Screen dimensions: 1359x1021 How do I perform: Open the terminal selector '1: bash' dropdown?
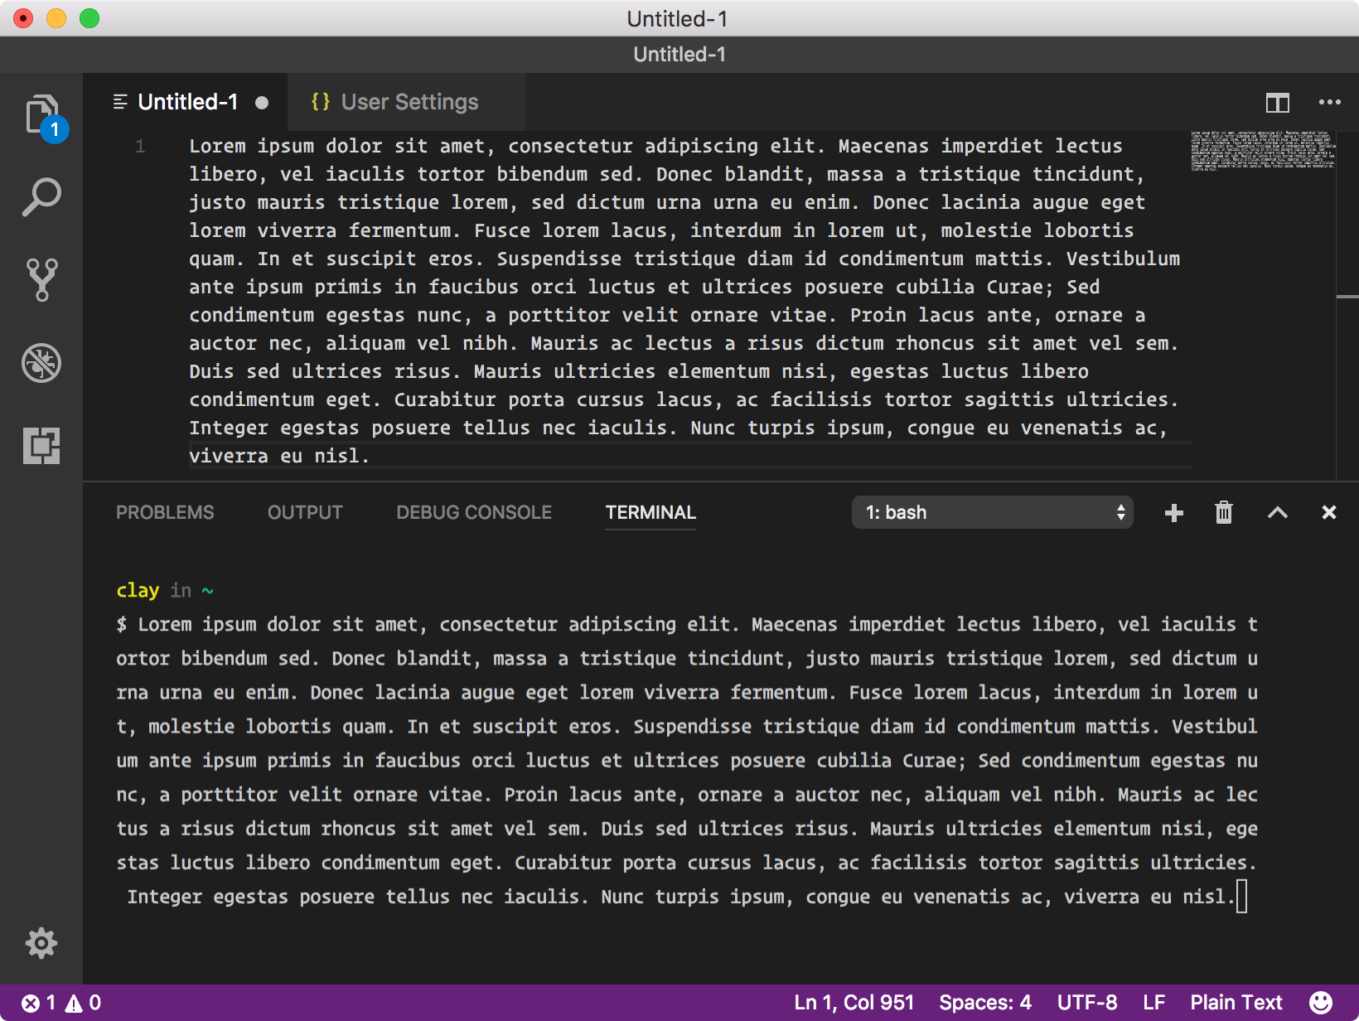(993, 512)
